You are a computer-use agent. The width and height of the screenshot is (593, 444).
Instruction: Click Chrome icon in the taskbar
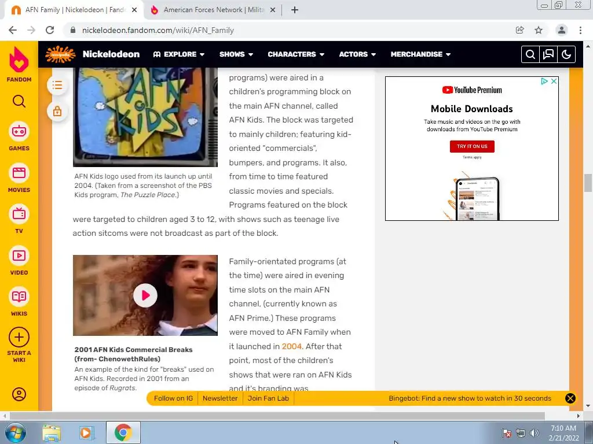pyautogui.click(x=123, y=432)
